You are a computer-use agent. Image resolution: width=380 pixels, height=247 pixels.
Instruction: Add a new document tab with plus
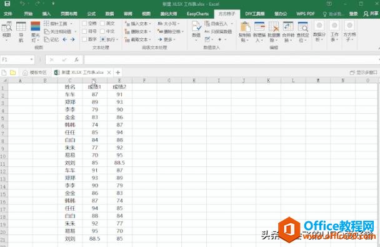[117, 73]
